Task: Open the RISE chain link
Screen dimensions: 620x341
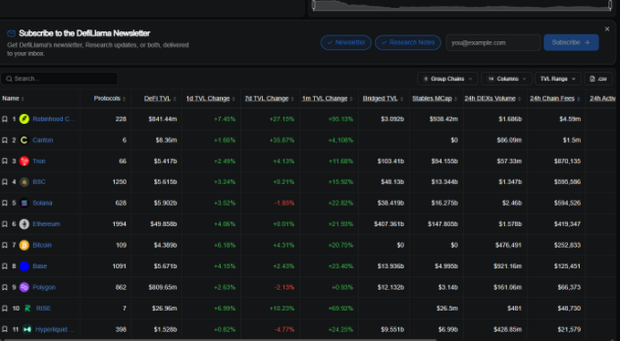Action: (x=43, y=308)
